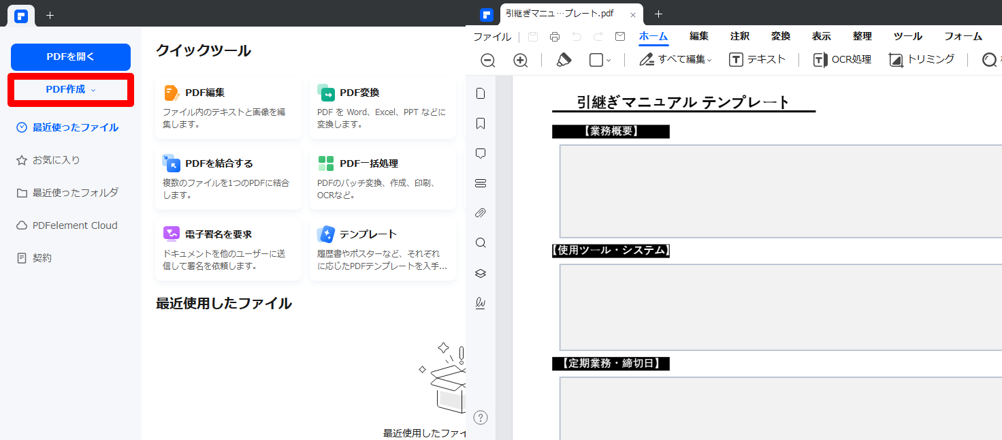Click the email envelope icon
This screenshot has height=440, width=1002.
click(620, 37)
